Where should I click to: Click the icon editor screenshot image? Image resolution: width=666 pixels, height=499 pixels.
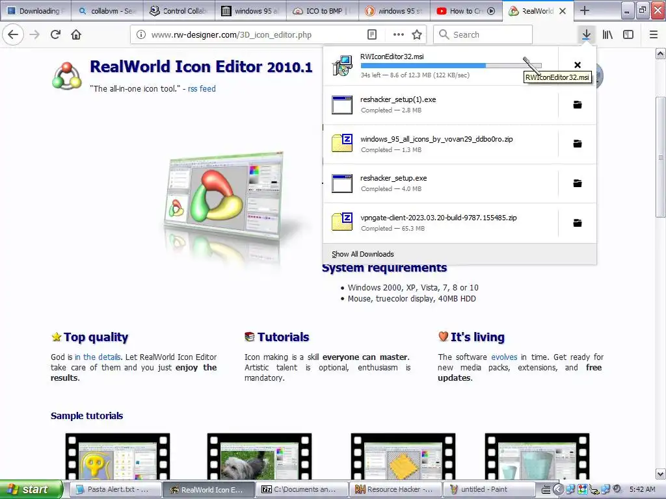pyautogui.click(x=224, y=196)
